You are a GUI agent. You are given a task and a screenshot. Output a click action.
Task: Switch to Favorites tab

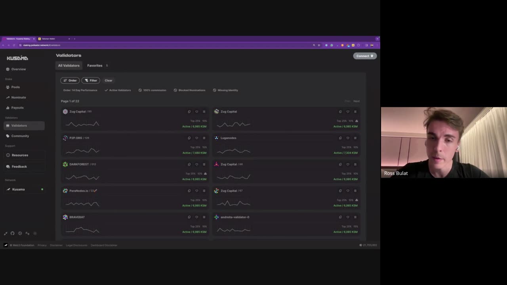(97, 66)
